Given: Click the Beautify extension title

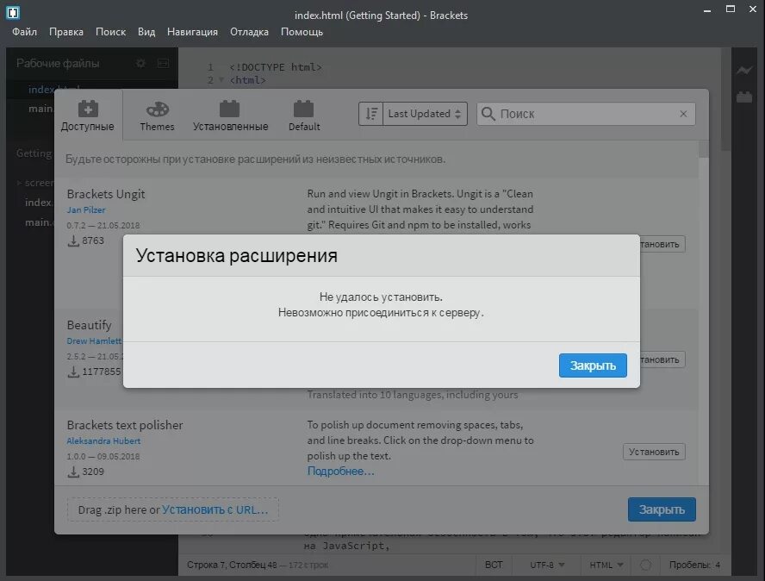Looking at the screenshot, I should (x=90, y=325).
